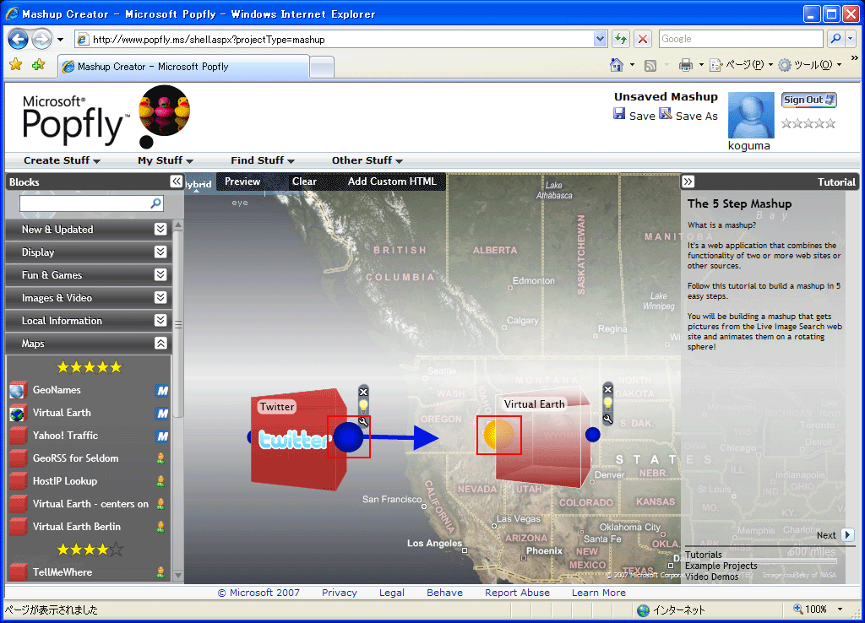Open the search provider dropdown

(x=850, y=39)
